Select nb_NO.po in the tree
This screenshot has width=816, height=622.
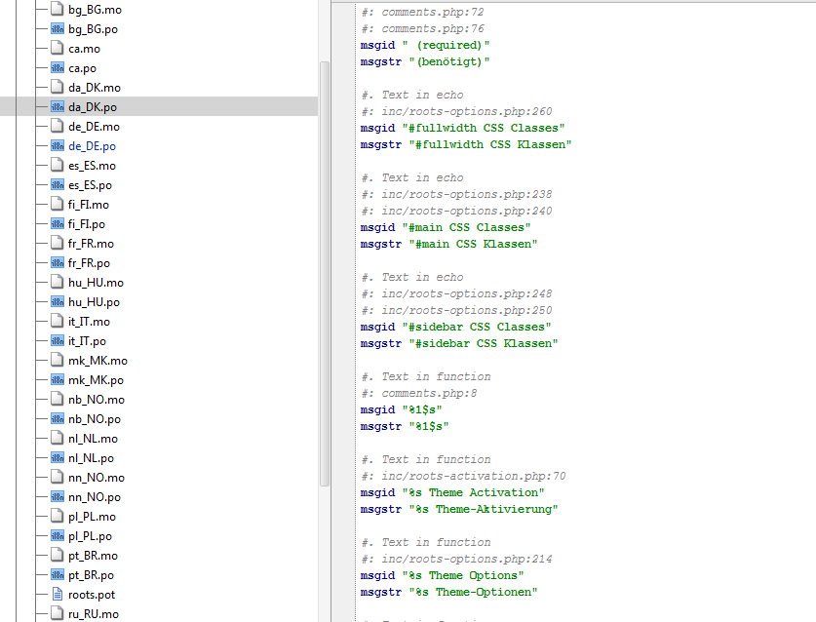pos(94,419)
